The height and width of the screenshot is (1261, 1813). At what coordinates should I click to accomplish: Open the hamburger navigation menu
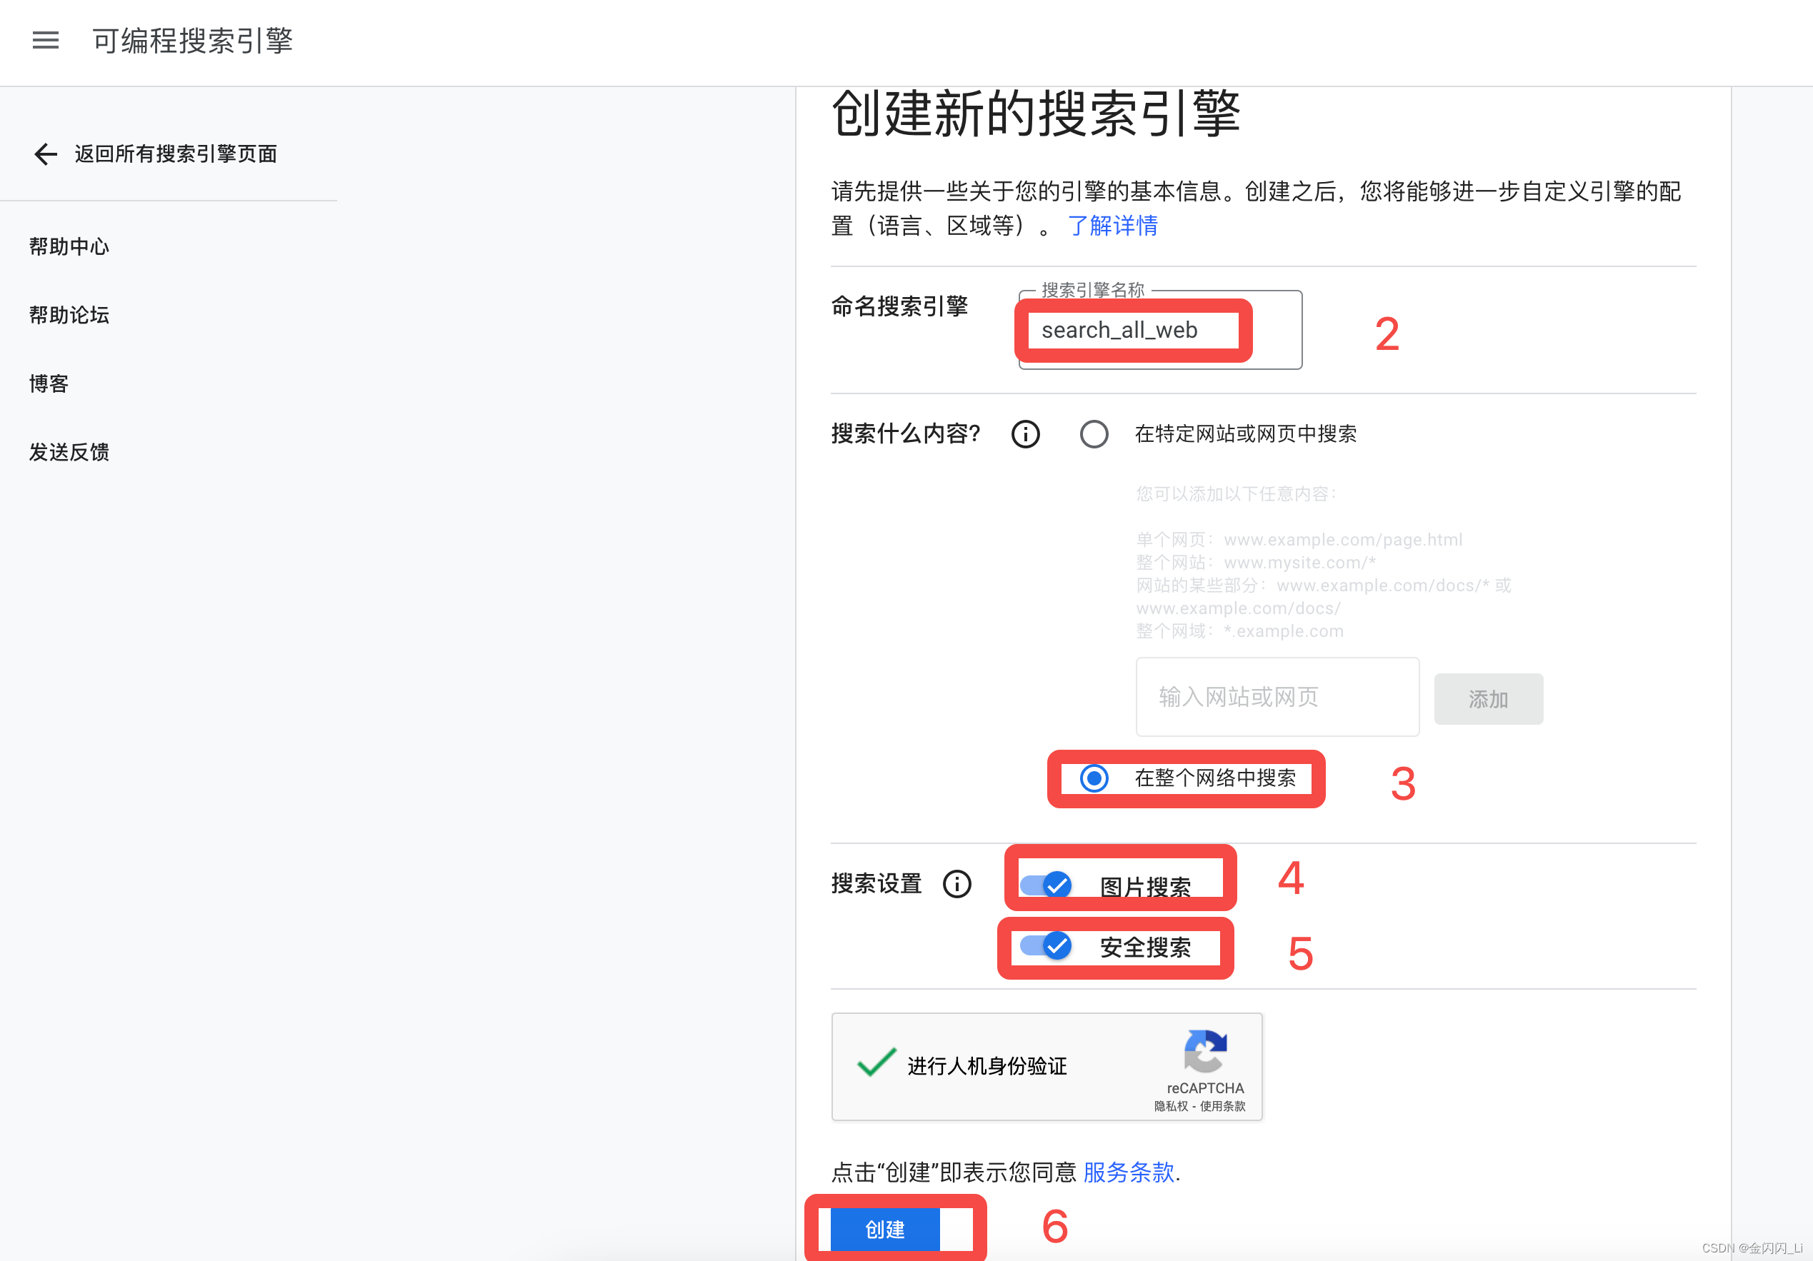point(46,40)
